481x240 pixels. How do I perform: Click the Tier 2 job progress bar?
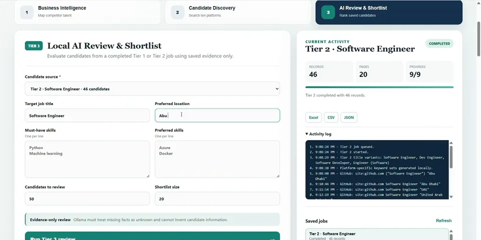pos(379,87)
